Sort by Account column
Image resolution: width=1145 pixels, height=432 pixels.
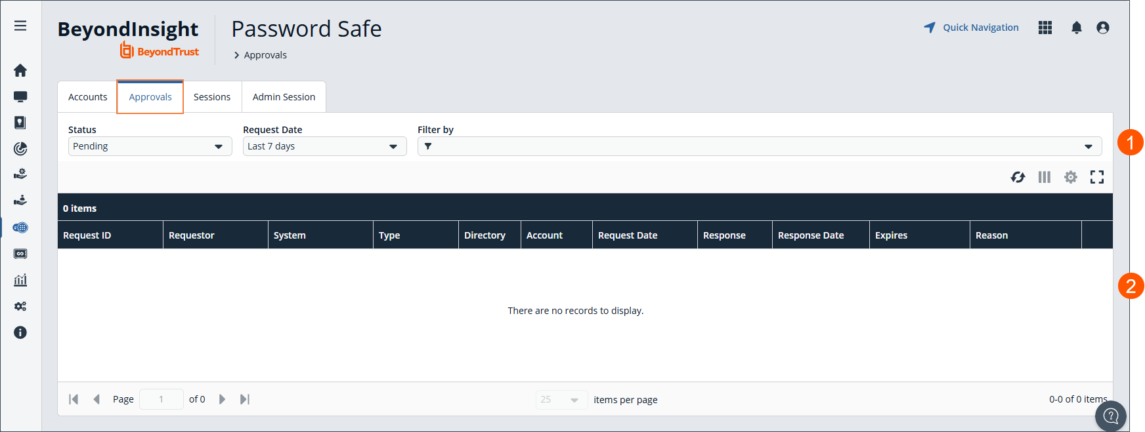click(x=557, y=235)
